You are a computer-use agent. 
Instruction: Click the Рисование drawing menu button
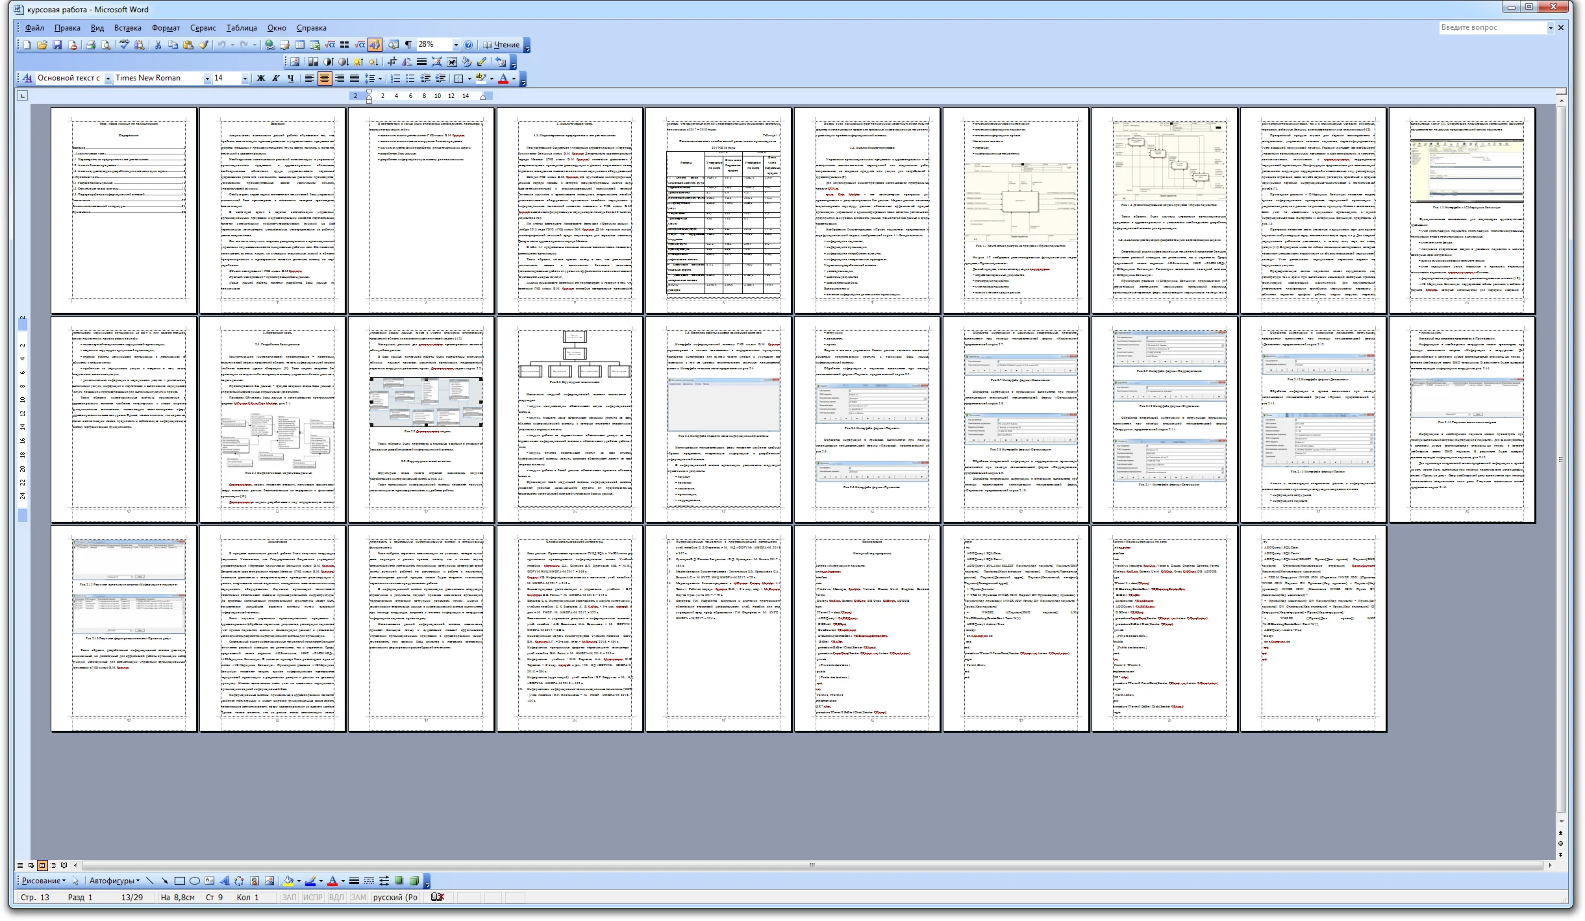tap(43, 881)
